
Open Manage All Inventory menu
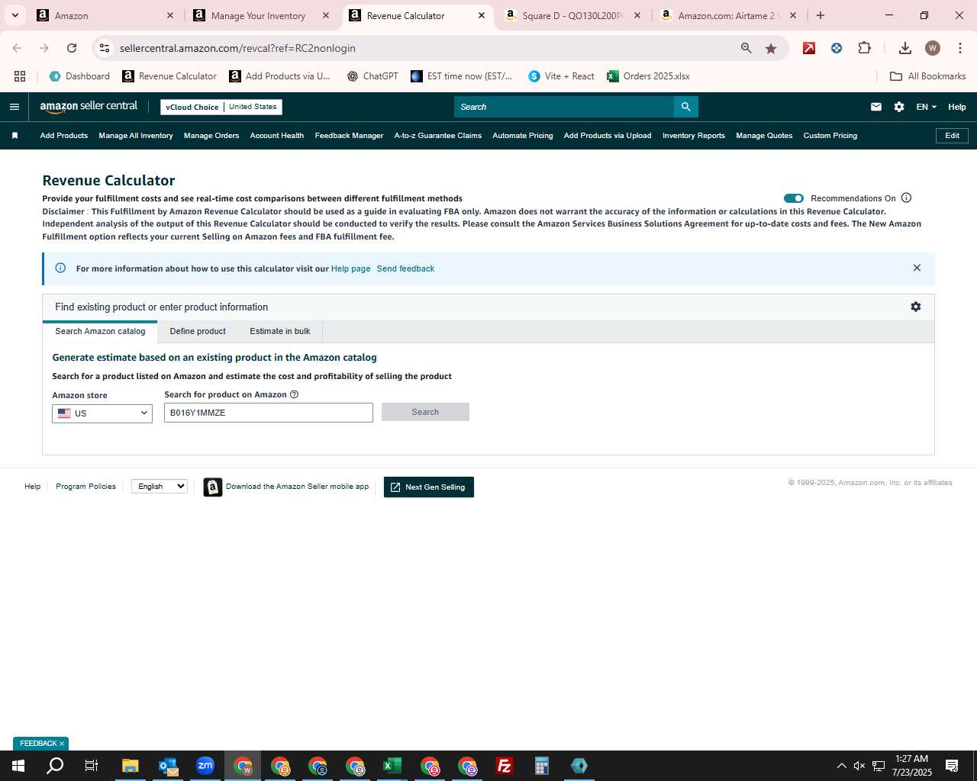(136, 136)
